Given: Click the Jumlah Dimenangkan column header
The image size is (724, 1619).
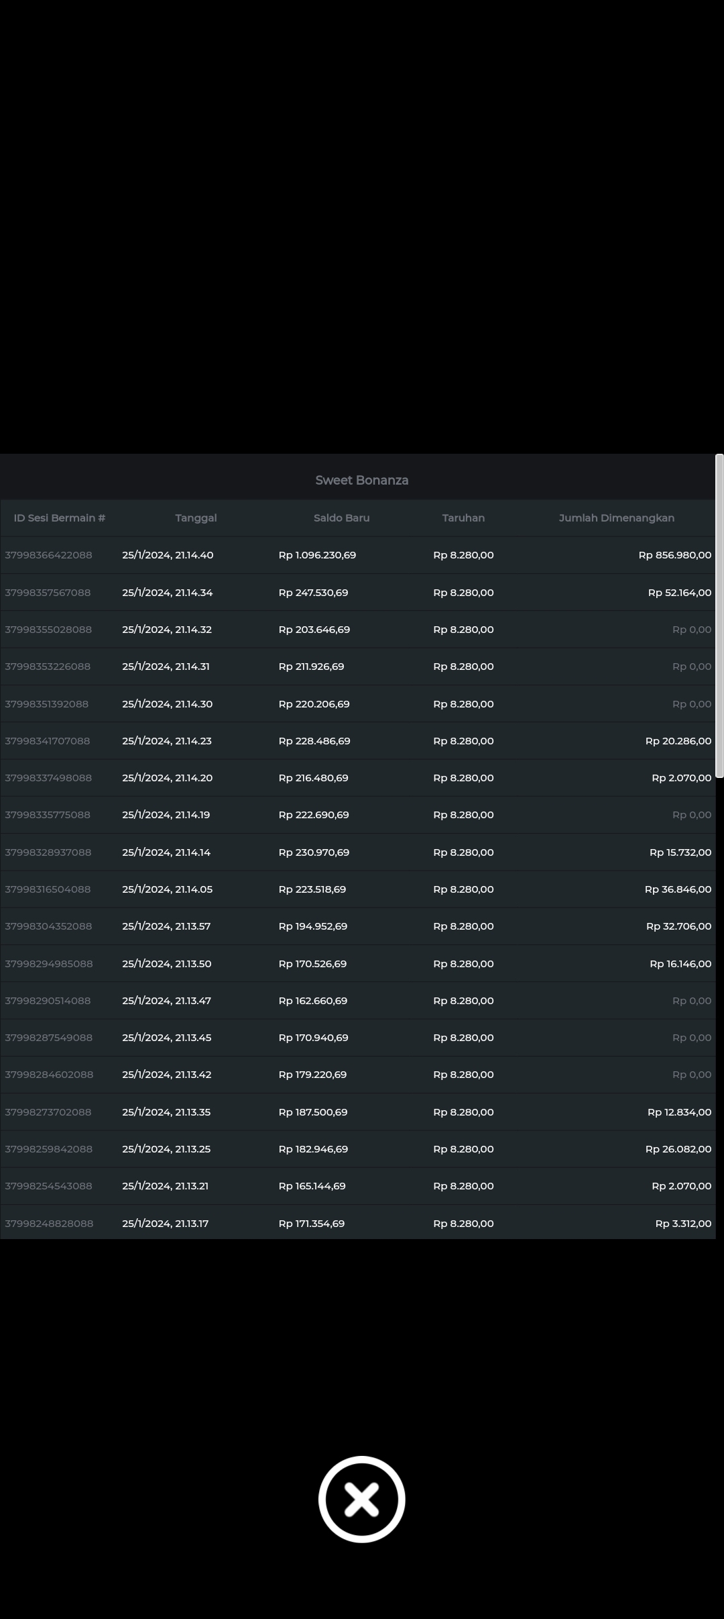Looking at the screenshot, I should click(616, 518).
